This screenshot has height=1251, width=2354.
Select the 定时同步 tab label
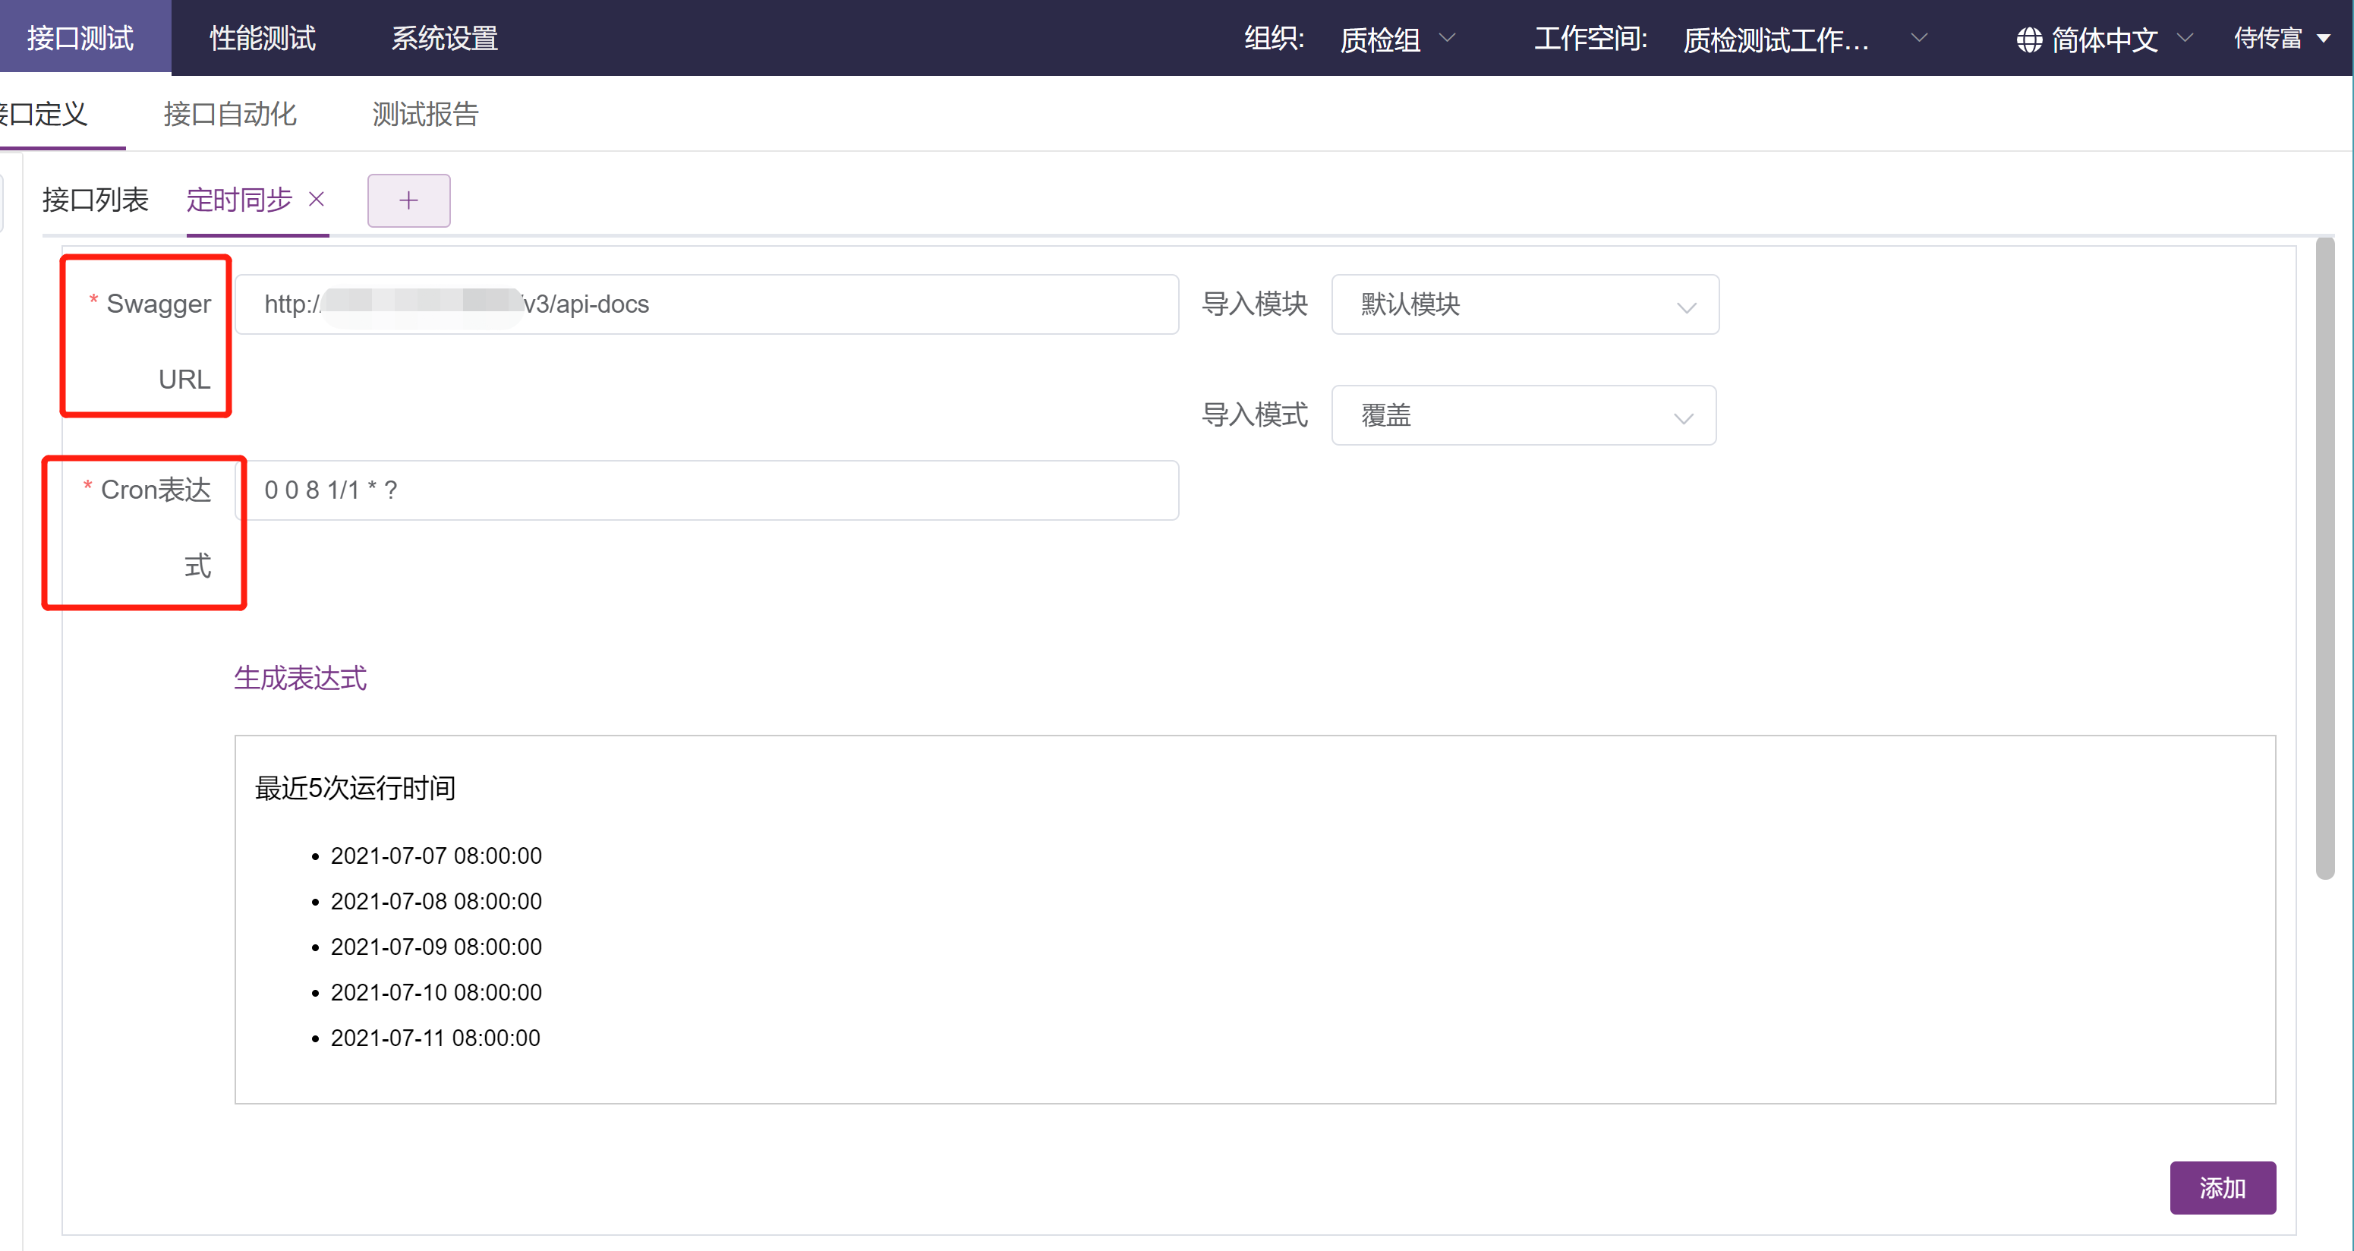pyautogui.click(x=239, y=199)
